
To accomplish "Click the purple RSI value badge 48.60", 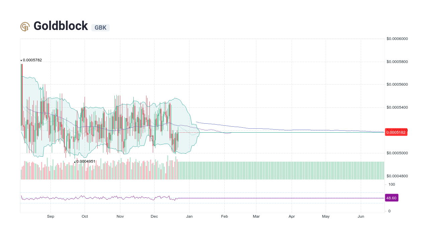I will click(391, 198).
